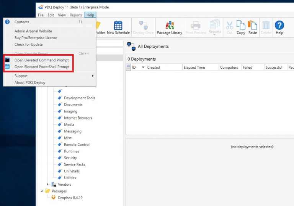Open the Reports toolbar dropdown arrow
Screen dimensions: 294x206
point(214,35)
